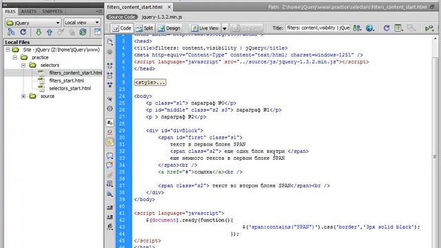The height and width of the screenshot is (248, 441).
Task: Click Balance Braces icon
Action: [x=110, y=108]
